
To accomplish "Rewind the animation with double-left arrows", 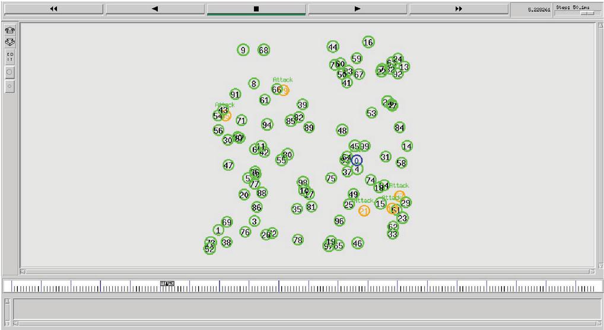I will point(53,9).
